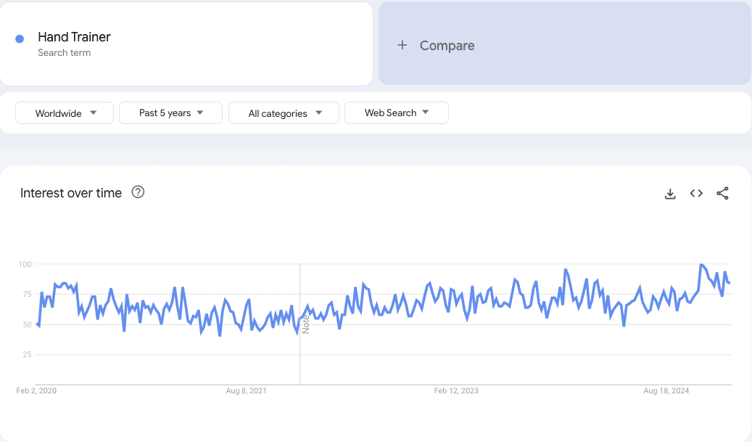Click the 25 value on the y-axis
The height and width of the screenshot is (442, 752).
(27, 354)
